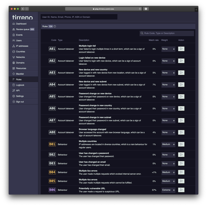Change weight of rule B02

(168, 155)
